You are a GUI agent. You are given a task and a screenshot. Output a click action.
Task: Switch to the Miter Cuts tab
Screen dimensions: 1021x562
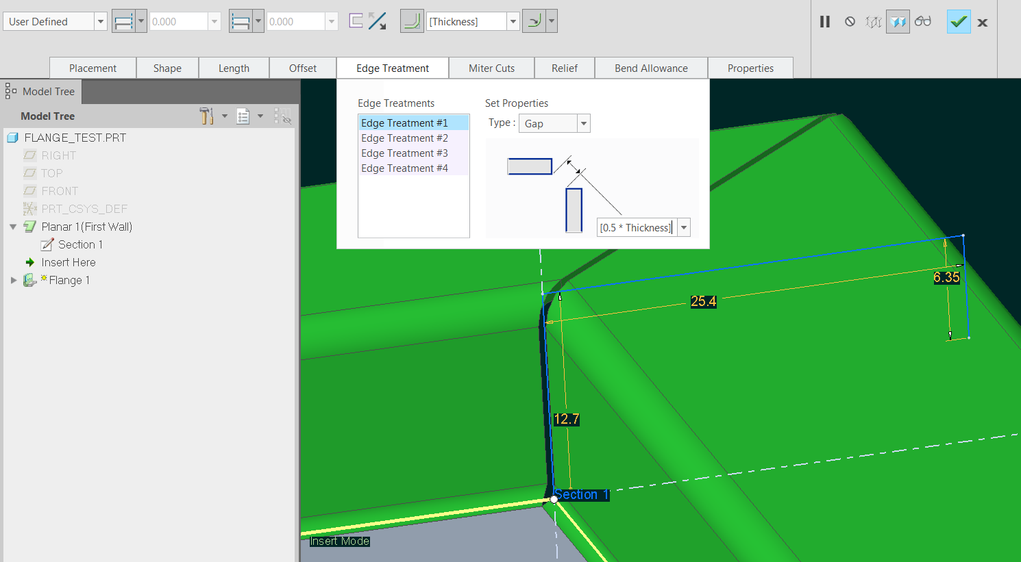(491, 68)
